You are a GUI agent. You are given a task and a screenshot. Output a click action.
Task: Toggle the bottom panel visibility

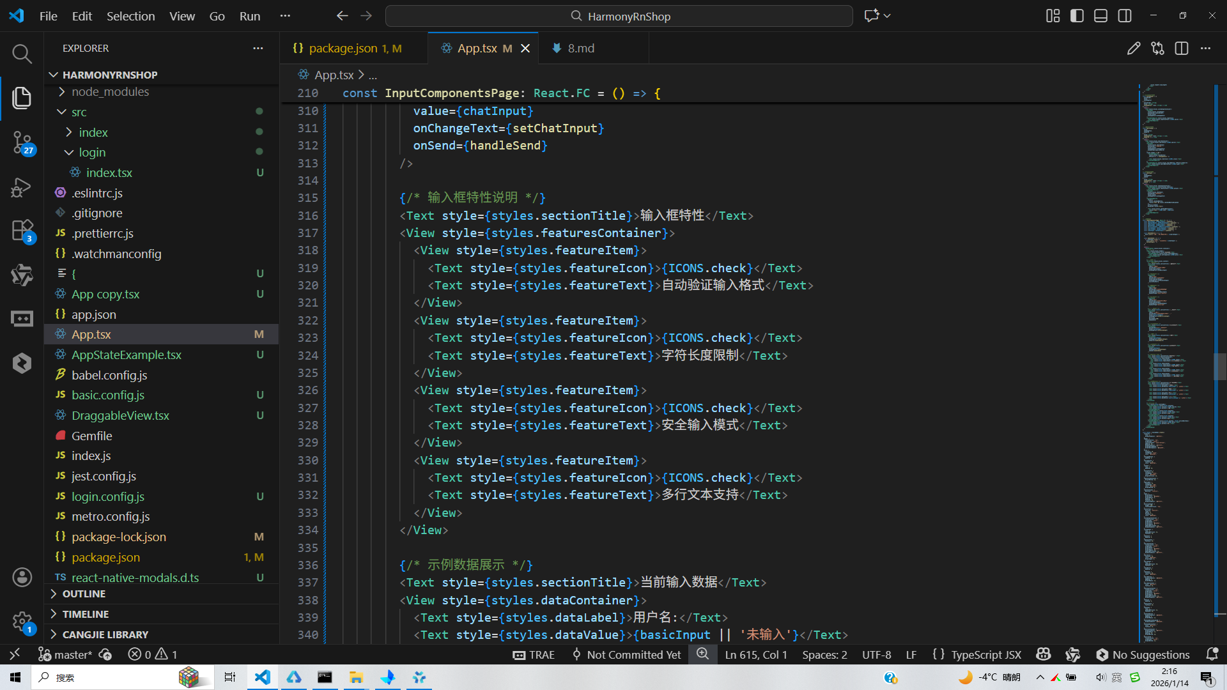point(1100,16)
